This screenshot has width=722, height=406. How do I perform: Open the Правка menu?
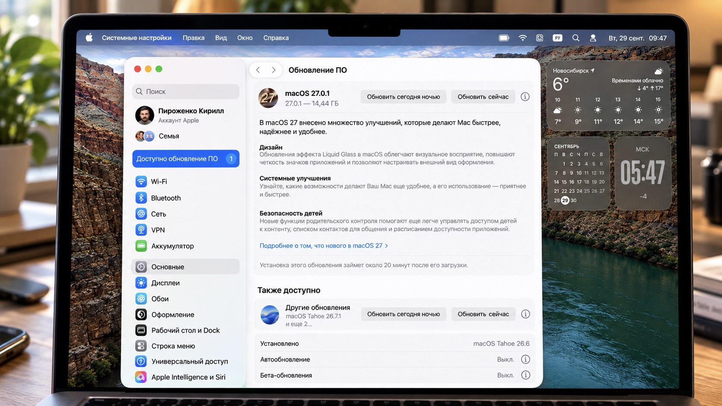coord(193,38)
